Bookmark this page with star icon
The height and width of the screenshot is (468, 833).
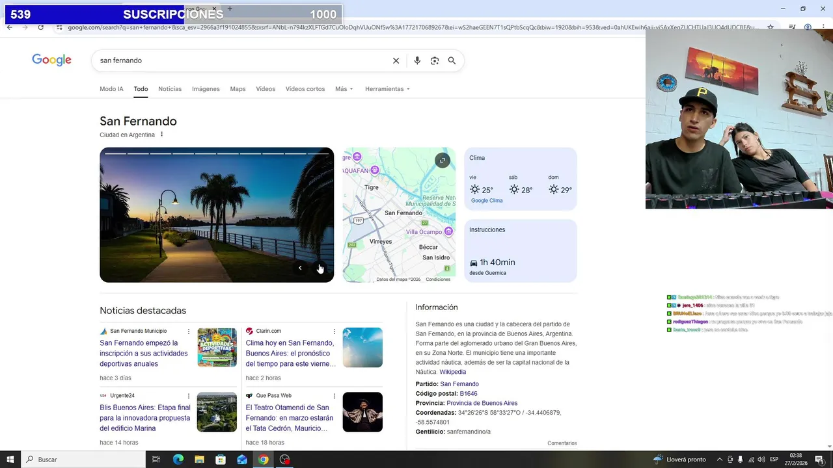[771, 27]
